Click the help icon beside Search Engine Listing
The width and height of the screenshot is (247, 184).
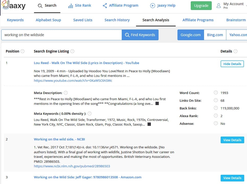[72, 51]
